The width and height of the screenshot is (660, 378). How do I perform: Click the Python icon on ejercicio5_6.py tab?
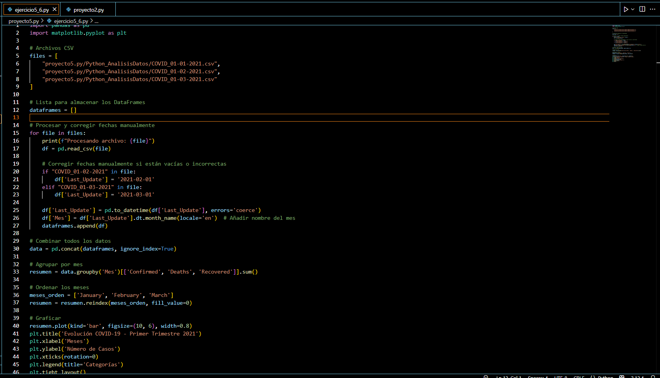(x=10, y=10)
